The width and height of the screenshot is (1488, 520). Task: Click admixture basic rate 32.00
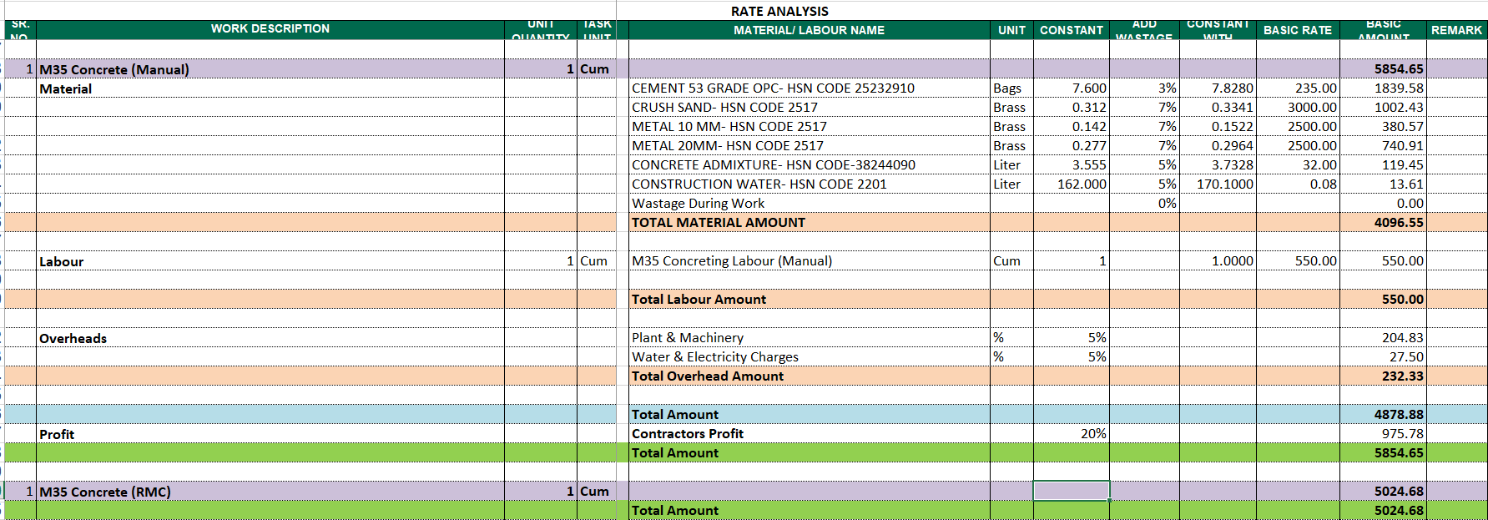(1298, 165)
